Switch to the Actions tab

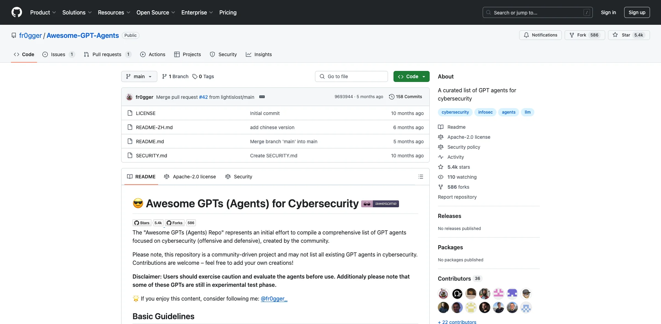[153, 54]
